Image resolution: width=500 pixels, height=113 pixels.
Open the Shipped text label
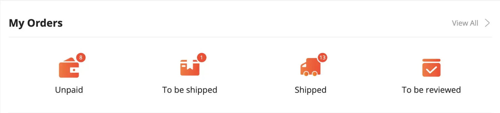click(311, 90)
